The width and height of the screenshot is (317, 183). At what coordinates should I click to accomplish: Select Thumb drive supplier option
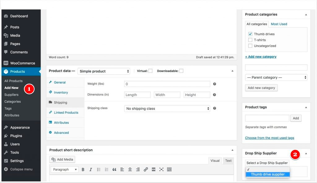coord(267,174)
